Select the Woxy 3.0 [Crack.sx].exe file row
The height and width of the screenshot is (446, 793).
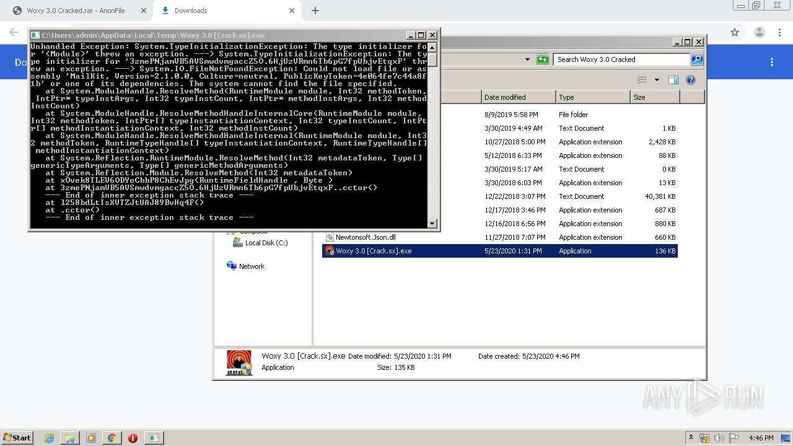click(x=500, y=251)
